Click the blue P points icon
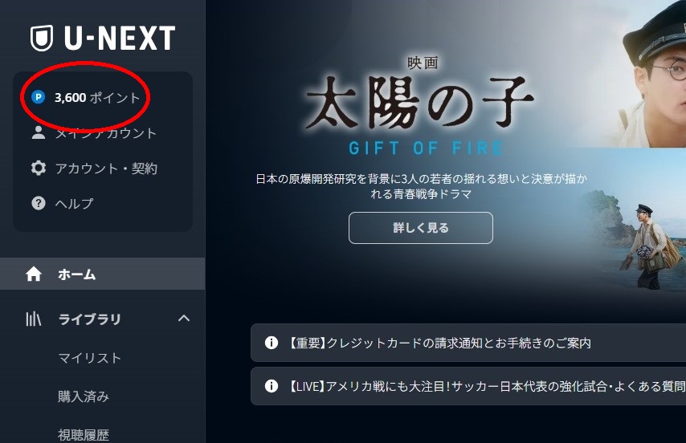Screen dimensions: 686x443 pyautogui.click(x=39, y=97)
